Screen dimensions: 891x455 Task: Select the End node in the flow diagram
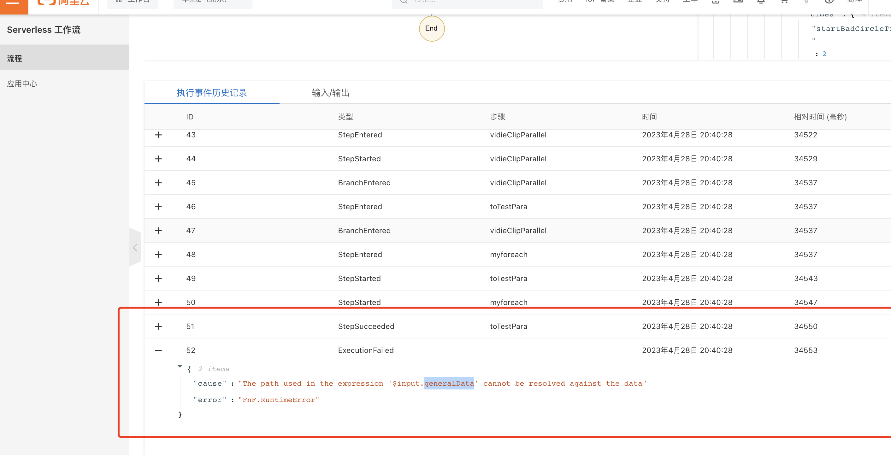coord(432,28)
